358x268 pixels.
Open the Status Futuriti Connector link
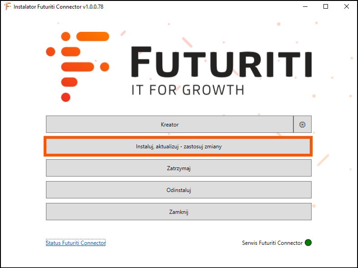76,243
